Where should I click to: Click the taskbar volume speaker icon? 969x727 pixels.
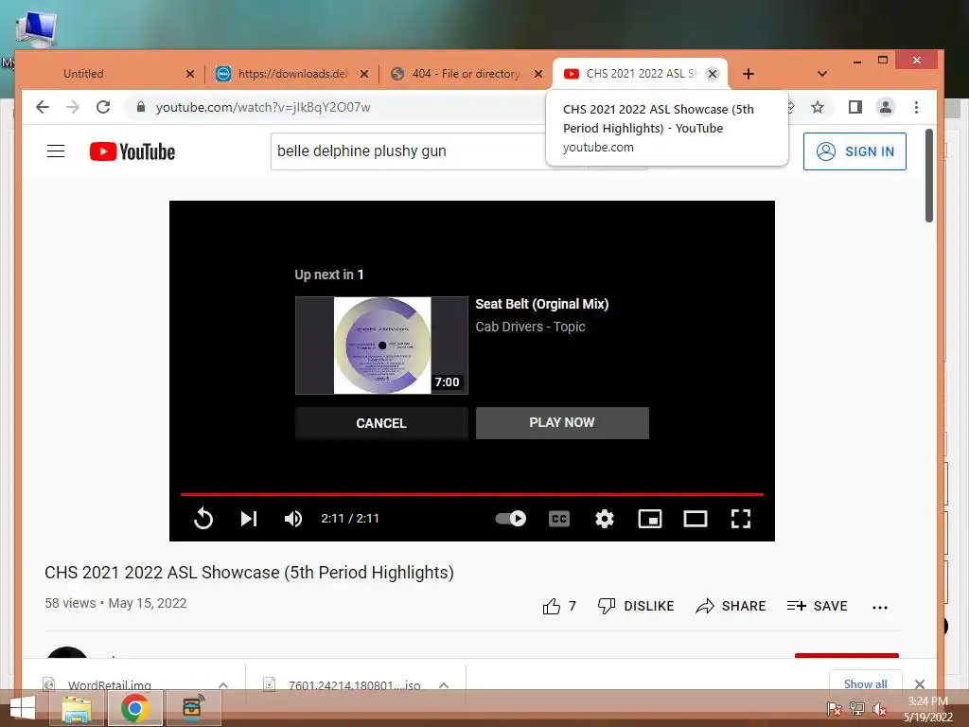tap(879, 709)
